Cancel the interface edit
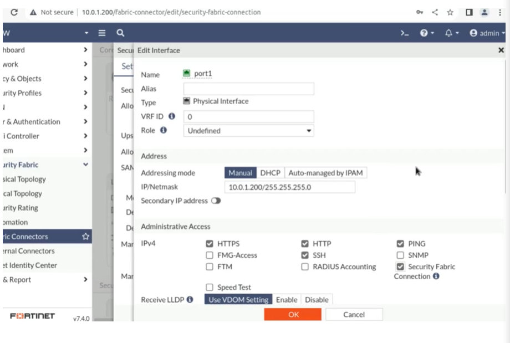Viewport: 510px width, 343px height. click(x=354, y=314)
